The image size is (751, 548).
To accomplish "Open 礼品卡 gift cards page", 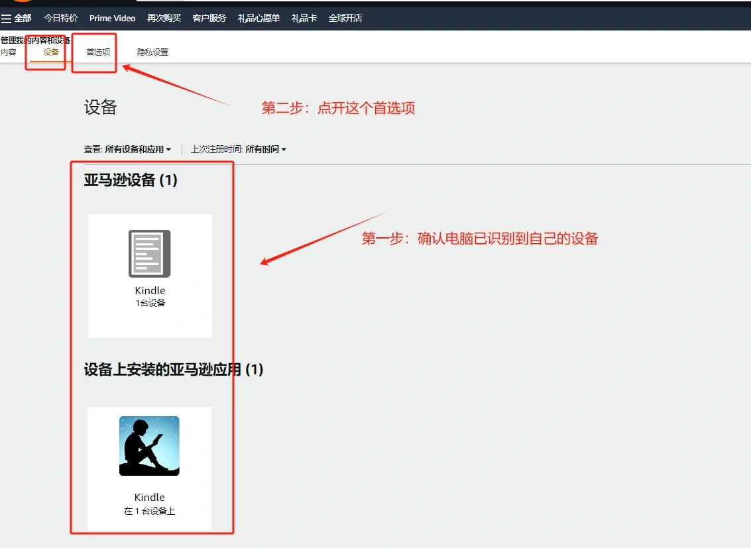I will (304, 18).
